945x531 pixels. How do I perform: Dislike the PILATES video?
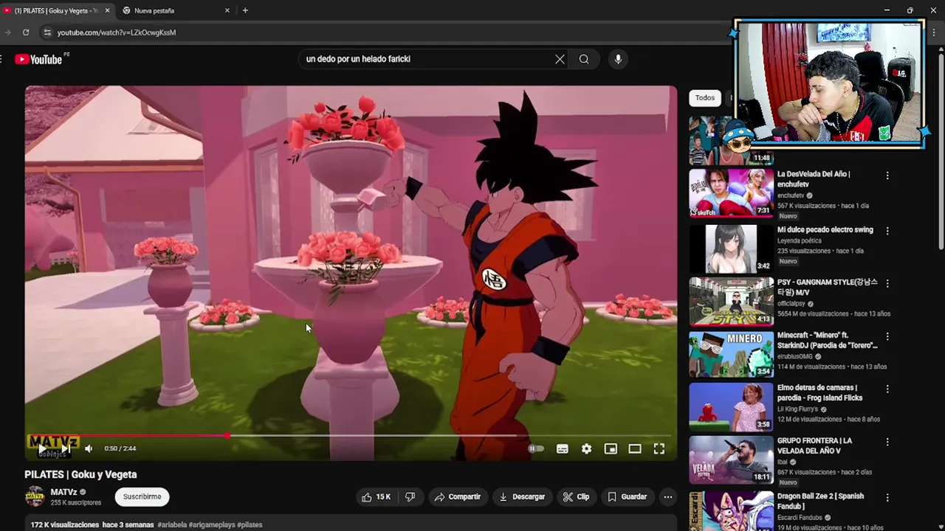point(410,497)
